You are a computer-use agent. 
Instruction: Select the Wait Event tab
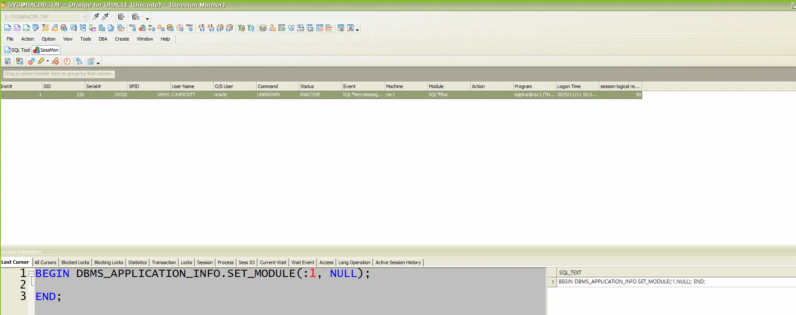pyautogui.click(x=303, y=262)
